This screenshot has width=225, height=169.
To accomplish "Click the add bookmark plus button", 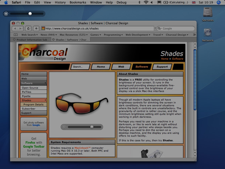I will [x=36, y=28].
